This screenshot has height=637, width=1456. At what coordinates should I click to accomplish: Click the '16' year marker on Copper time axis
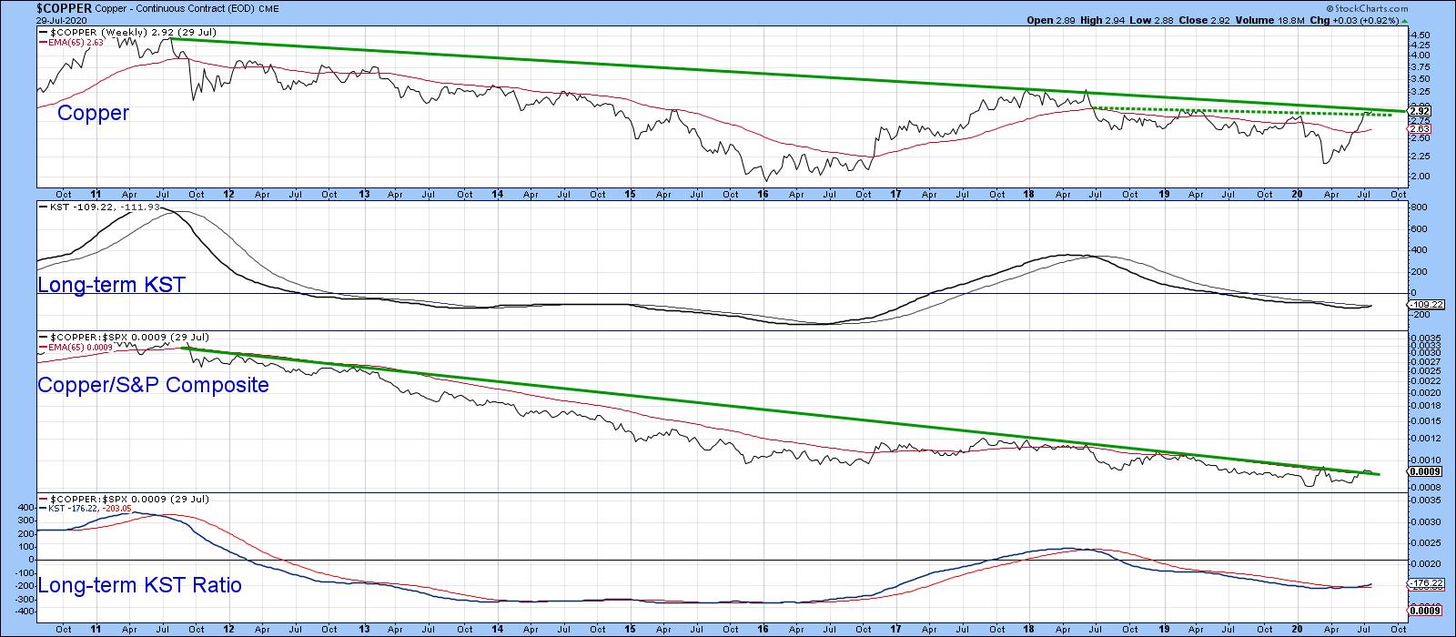tap(763, 193)
